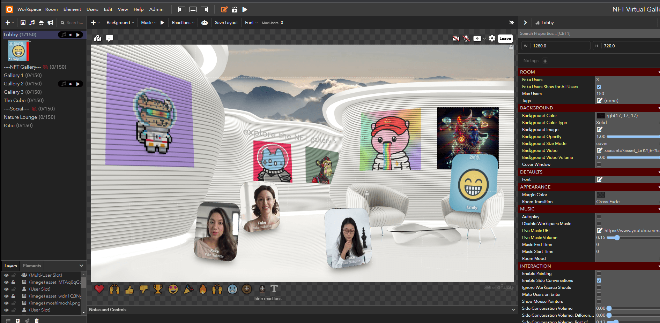Send the red heart reaction
The height and width of the screenshot is (323, 660).
pos(99,289)
